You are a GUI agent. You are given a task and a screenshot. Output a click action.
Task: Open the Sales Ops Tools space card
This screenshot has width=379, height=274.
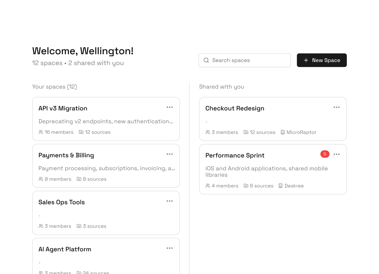pyautogui.click(x=61, y=202)
